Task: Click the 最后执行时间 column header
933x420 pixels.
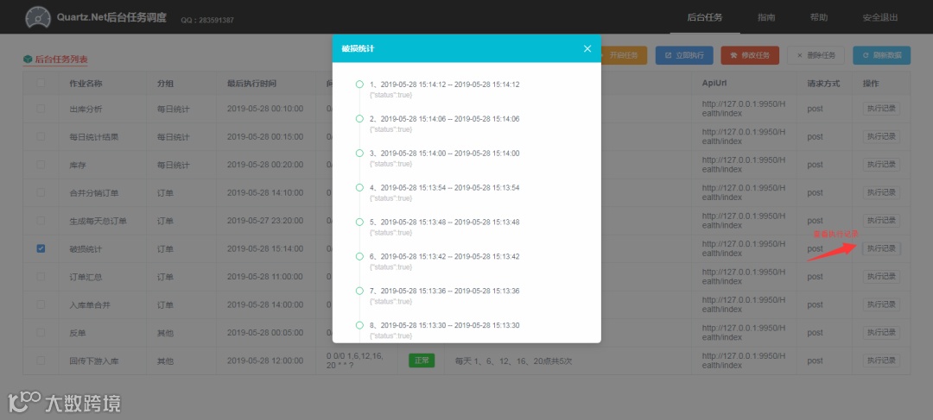Action: [251, 83]
